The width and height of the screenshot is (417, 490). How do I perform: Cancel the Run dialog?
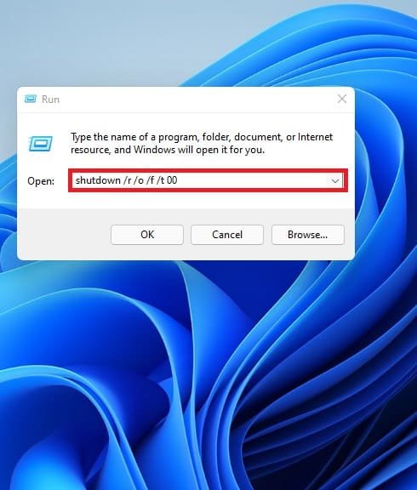tap(227, 235)
